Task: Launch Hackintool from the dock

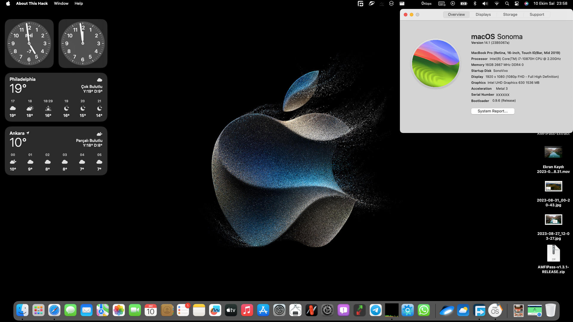Action: click(295, 310)
